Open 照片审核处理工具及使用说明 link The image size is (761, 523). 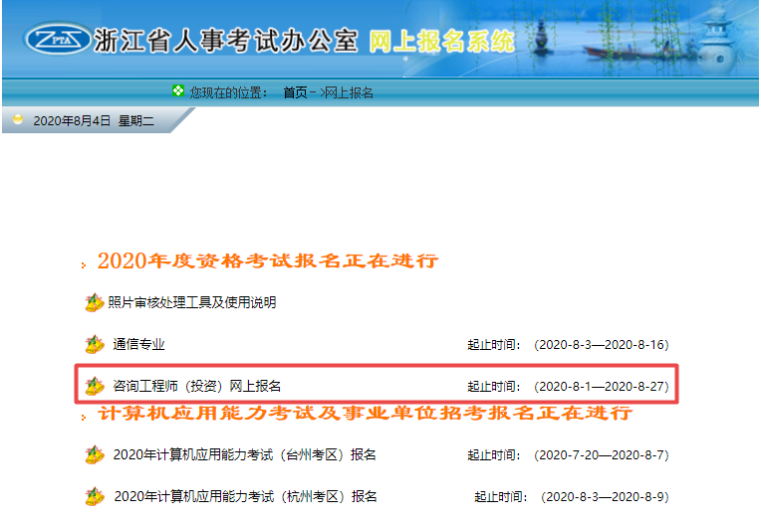(x=192, y=302)
